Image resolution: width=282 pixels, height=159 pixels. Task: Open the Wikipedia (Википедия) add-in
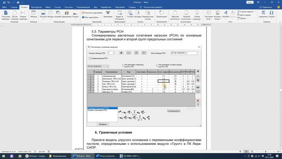coord(108,14)
